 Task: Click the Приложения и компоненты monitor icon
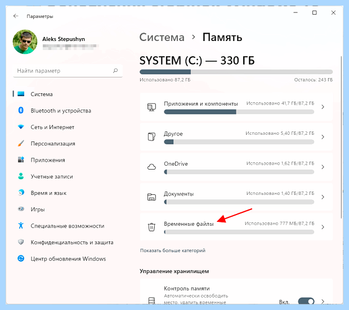tap(151, 107)
